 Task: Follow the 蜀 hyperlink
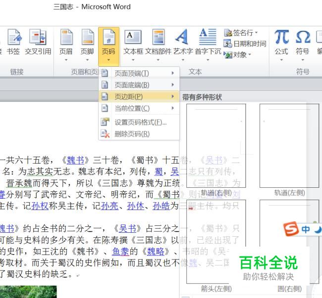pyautogui.click(x=159, y=171)
